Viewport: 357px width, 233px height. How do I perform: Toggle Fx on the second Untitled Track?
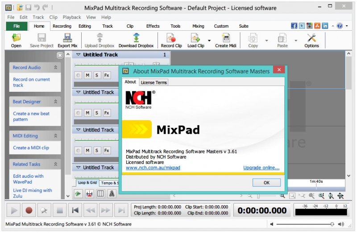coord(107,113)
